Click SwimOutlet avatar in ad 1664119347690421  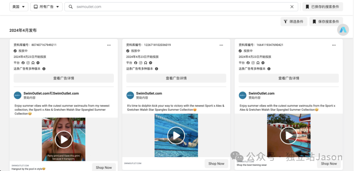pyautogui.click(x=243, y=95)
